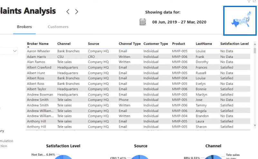258x159 pixels.
Task: Click Not Sat... 6.94% chart label
Action: point(43,155)
